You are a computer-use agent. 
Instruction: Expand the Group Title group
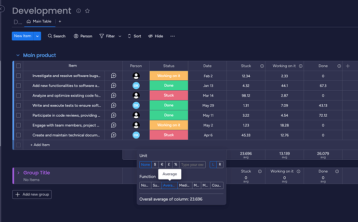19,173
